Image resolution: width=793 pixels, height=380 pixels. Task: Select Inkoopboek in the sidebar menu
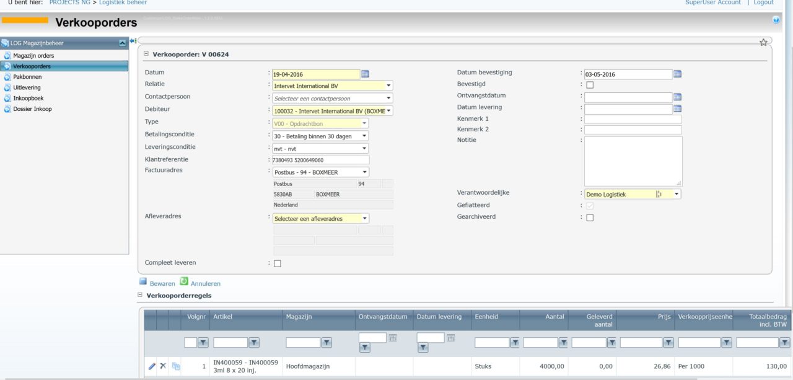click(30, 99)
